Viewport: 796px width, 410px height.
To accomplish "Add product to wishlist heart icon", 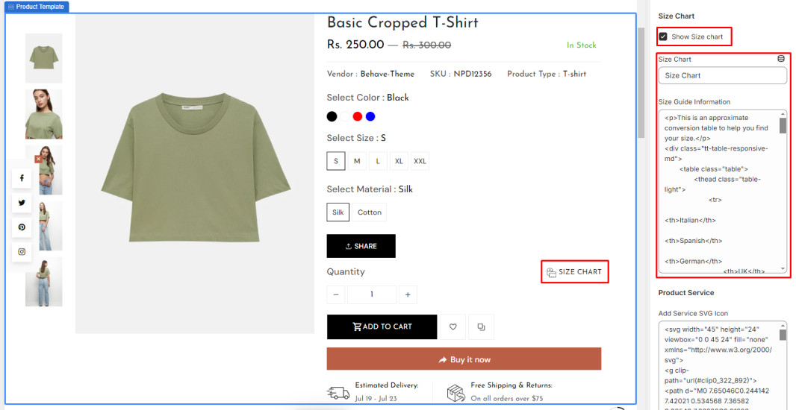I will pyautogui.click(x=453, y=327).
